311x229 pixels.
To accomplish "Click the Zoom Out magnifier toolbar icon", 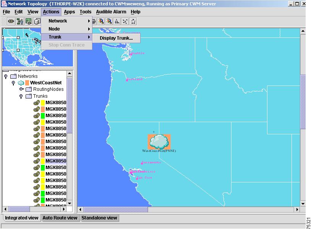I will tap(109, 21).
